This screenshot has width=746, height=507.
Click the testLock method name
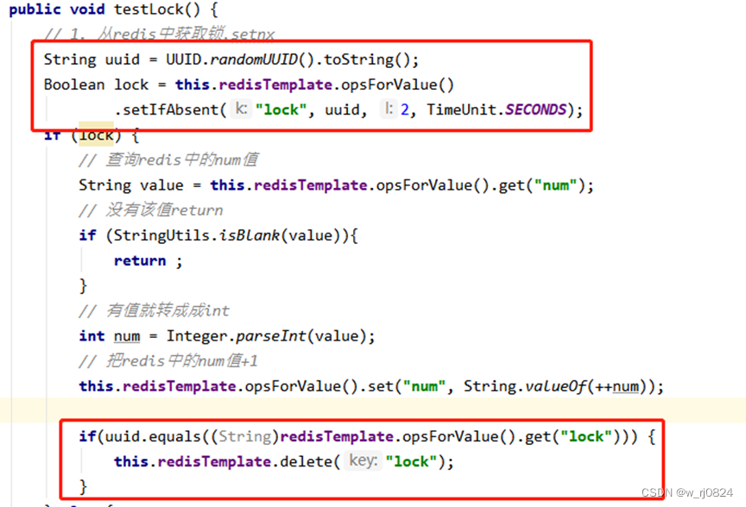(x=149, y=9)
